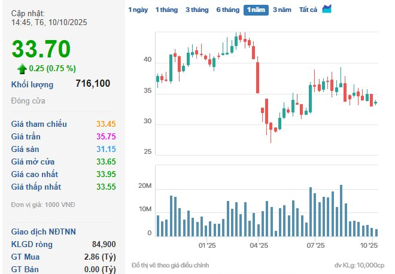Click the 01 '25 x-axis marker
Screen dimensions: 395x274
(x=206, y=245)
